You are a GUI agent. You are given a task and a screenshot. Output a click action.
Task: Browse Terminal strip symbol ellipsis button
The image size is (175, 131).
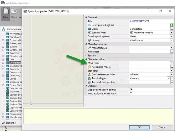pyautogui.click(x=172, y=82)
